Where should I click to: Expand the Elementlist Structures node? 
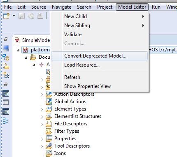42,117
